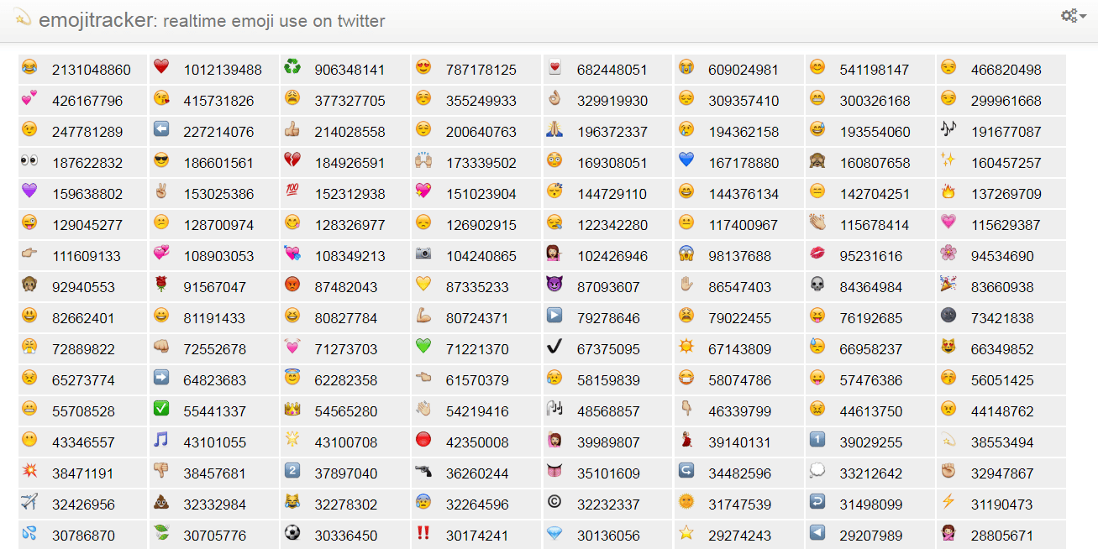
Task: Click the tears of joy emoji
Action: click(x=29, y=69)
